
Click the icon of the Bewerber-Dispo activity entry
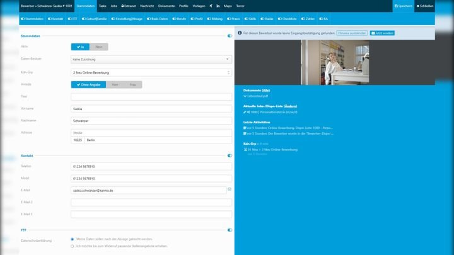click(x=245, y=133)
